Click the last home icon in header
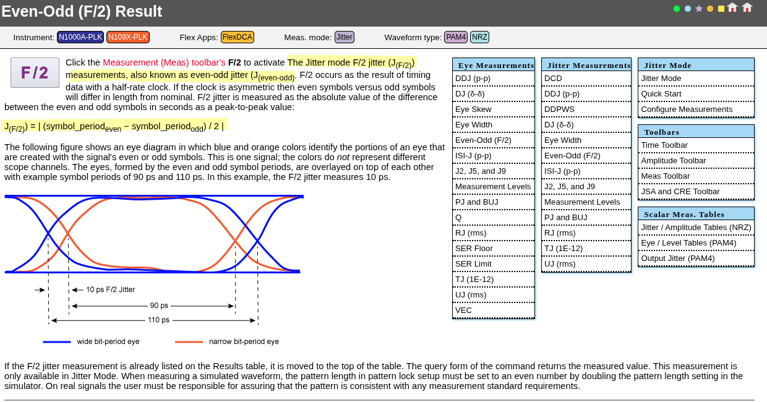Screen dimensions: 767x402 [747, 7]
